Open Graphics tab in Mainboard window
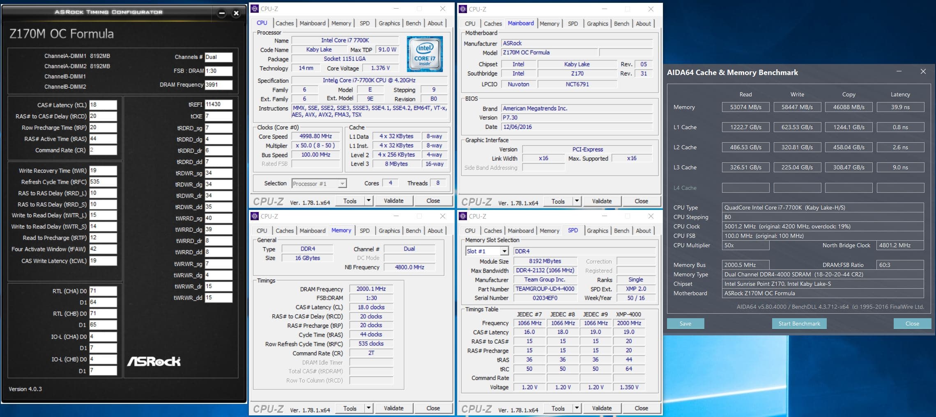Screen dimensions: 936x417 597,24
